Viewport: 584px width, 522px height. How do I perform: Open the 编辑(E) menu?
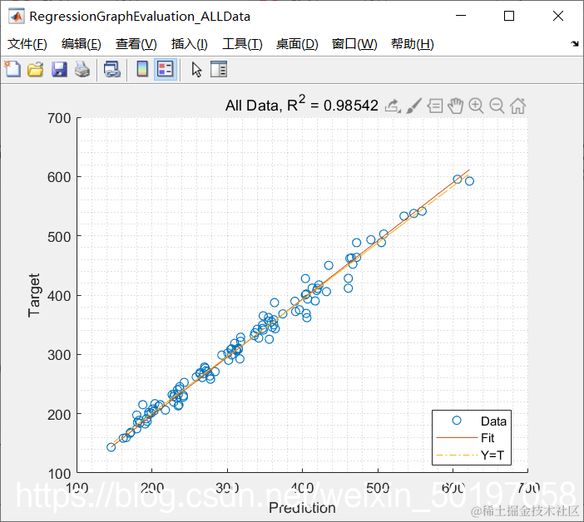[82, 44]
